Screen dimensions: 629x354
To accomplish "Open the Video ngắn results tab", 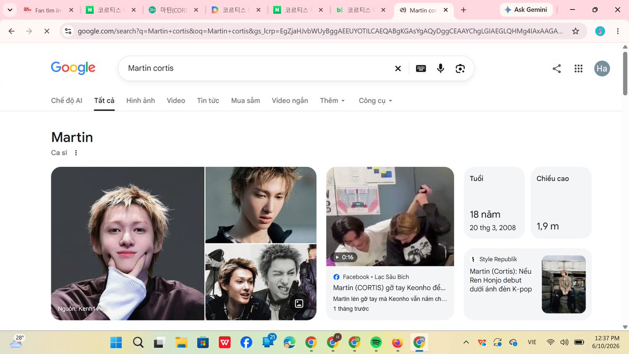I will (x=290, y=101).
